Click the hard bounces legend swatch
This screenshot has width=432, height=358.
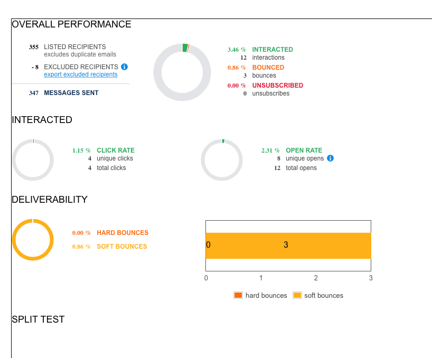click(238, 296)
